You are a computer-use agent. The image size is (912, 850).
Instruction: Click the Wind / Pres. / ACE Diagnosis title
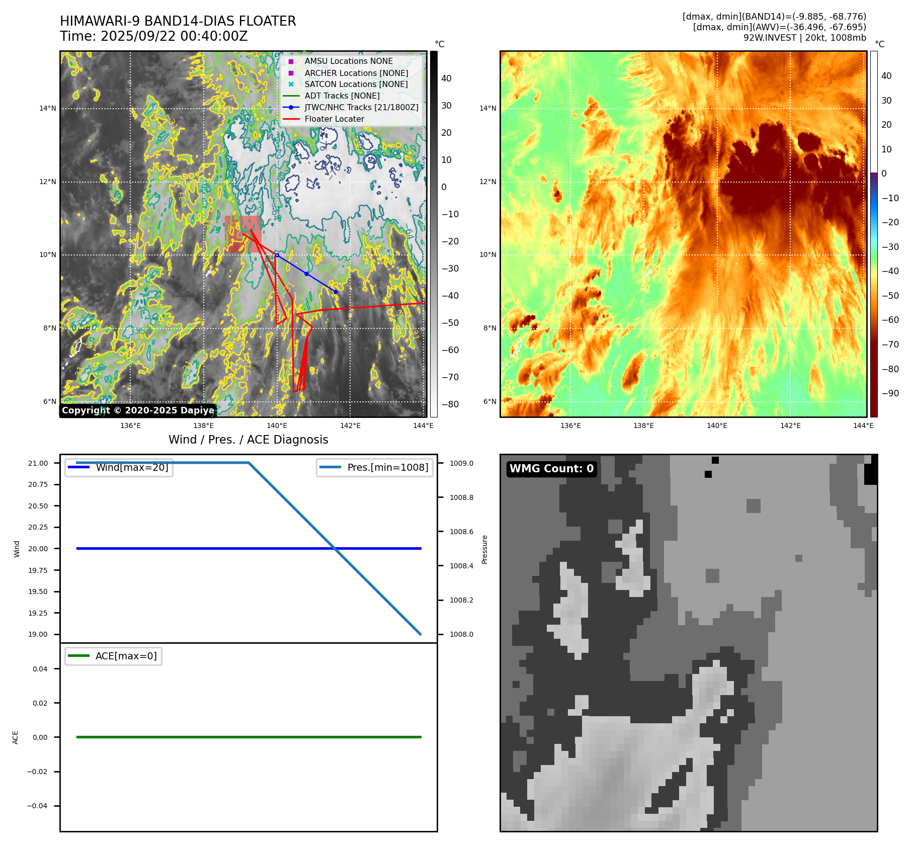click(248, 440)
